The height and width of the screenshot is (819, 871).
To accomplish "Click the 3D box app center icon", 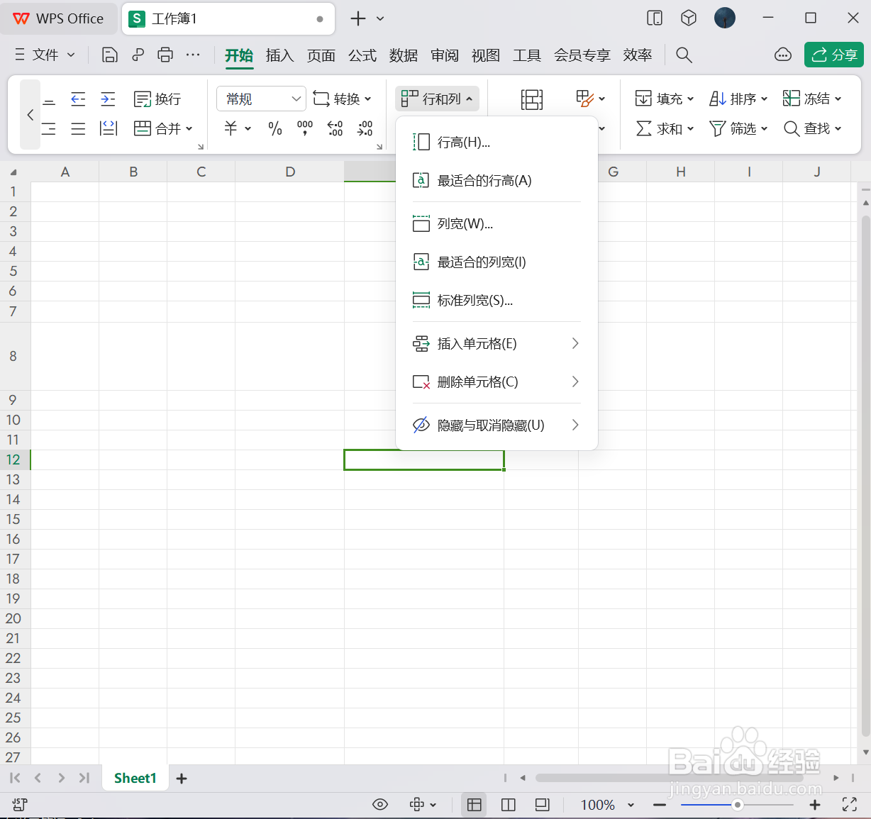I will (689, 18).
